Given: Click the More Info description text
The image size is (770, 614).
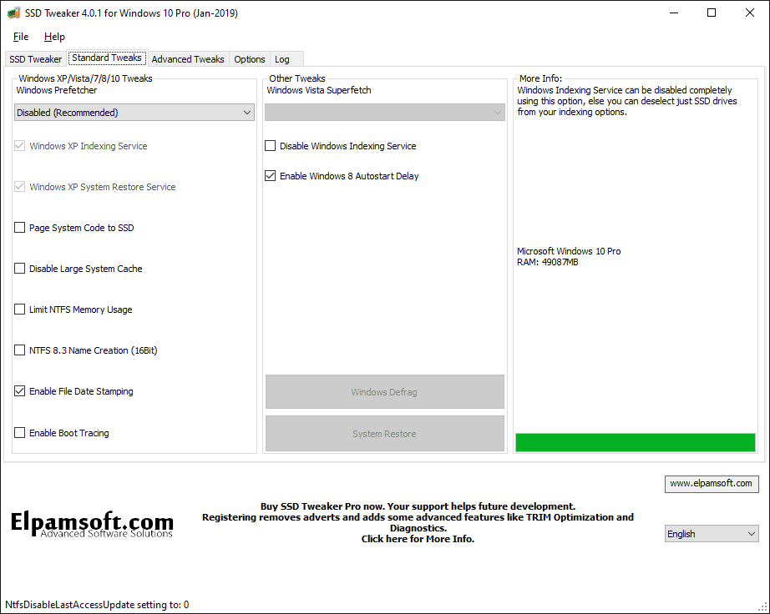Looking at the screenshot, I should 626,101.
